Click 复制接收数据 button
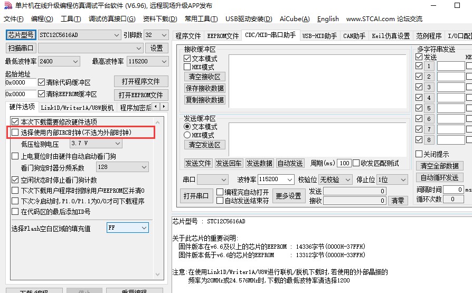The height and width of the screenshot is (293, 472). [x=205, y=100]
